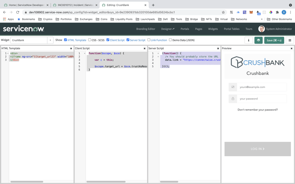Open the CrushBank widget dropdown
Viewport: 295px width, 184px height.
tap(50, 40)
